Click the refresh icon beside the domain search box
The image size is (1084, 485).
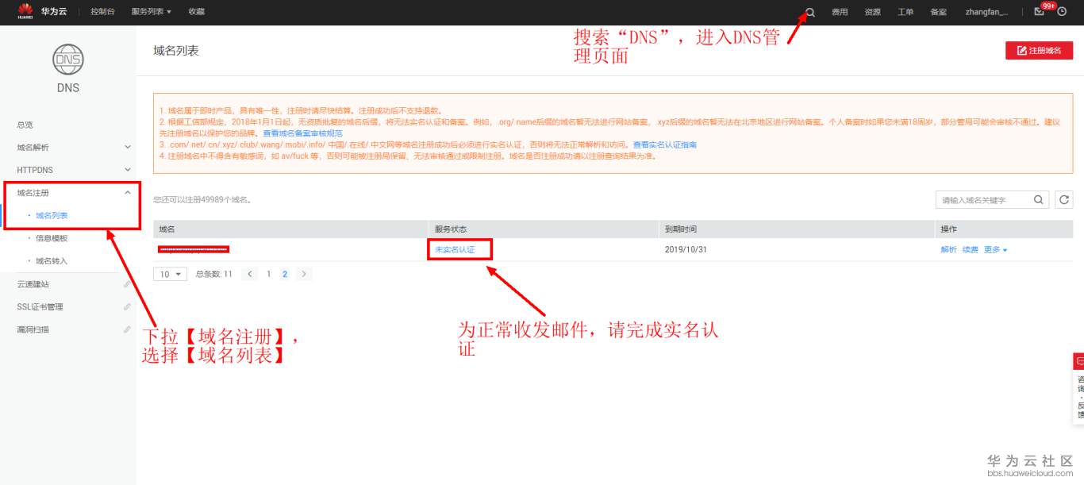tap(1065, 200)
